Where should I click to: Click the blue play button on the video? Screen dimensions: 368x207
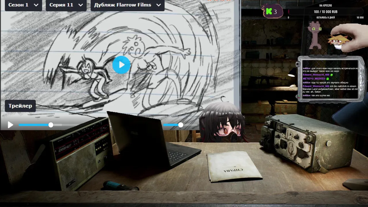(x=121, y=65)
